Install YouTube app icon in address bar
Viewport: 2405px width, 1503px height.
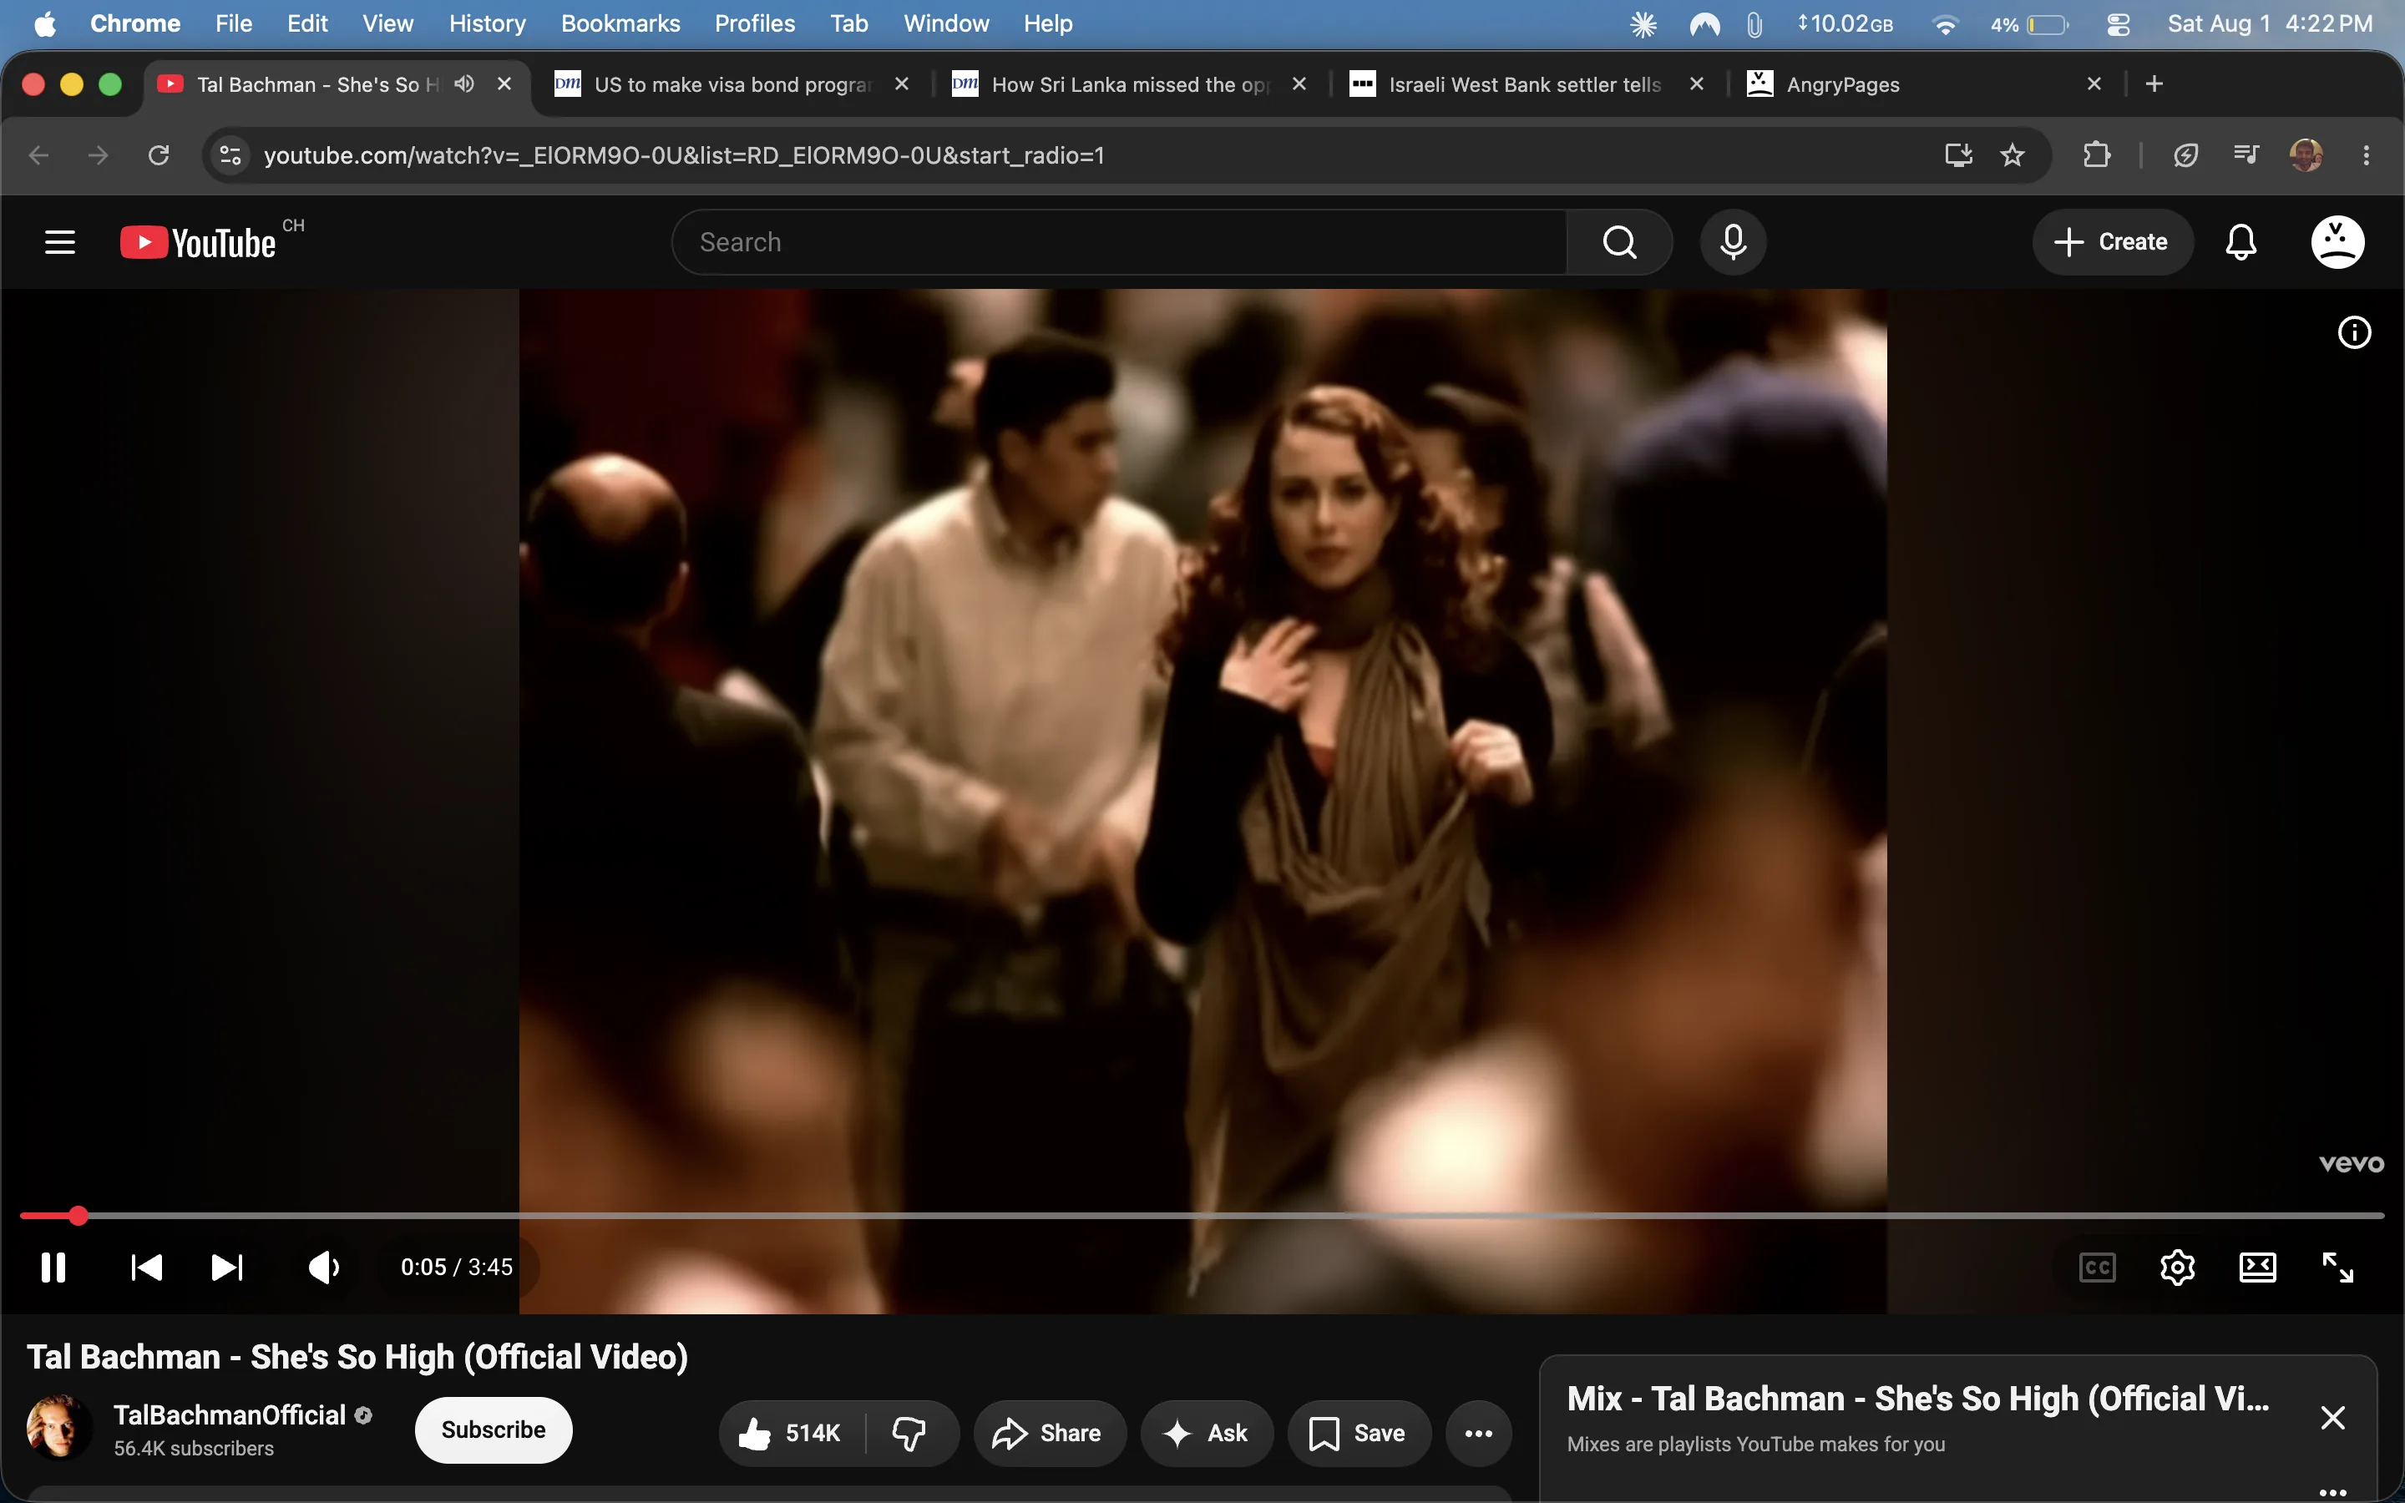(x=1957, y=155)
